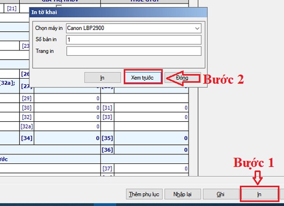
Task: Click the Ghi save button
Action: click(x=220, y=194)
